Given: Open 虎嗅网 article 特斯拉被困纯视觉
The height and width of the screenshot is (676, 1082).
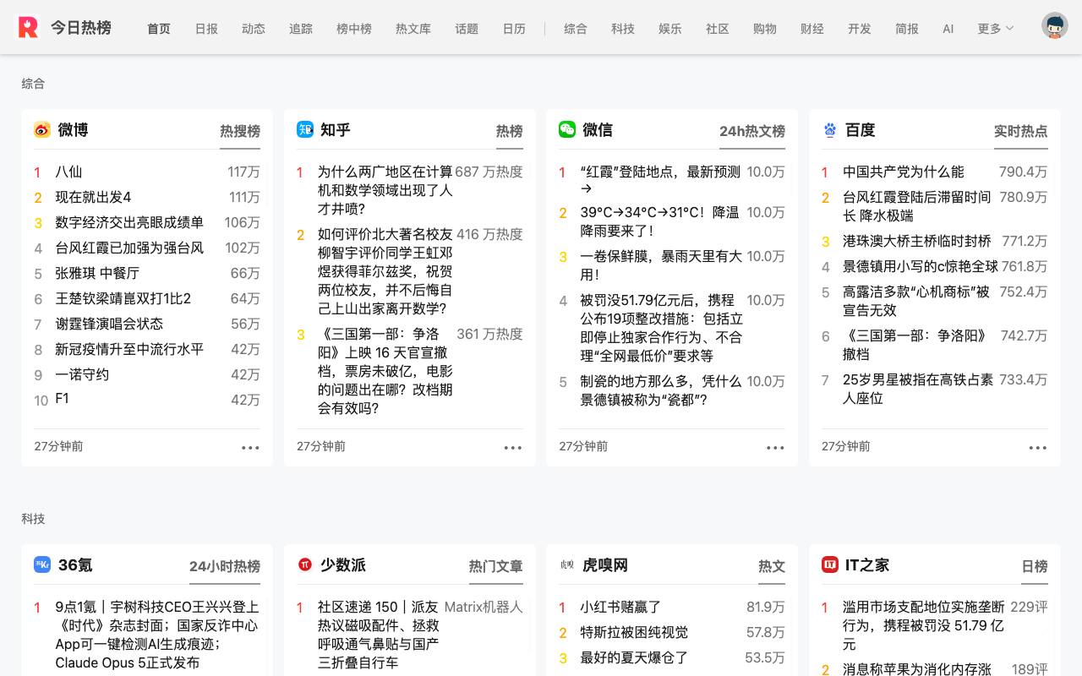Looking at the screenshot, I should coord(634,632).
